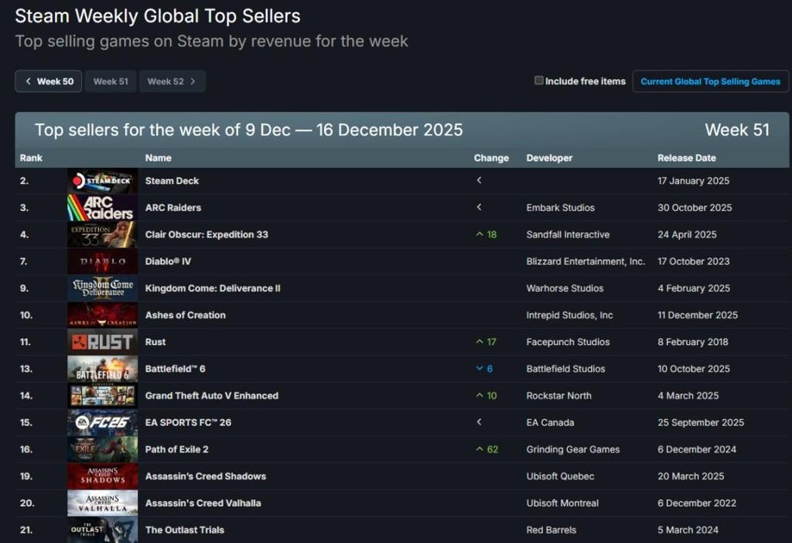Go to previous Week 50 tab
The height and width of the screenshot is (543, 792).
(49, 81)
